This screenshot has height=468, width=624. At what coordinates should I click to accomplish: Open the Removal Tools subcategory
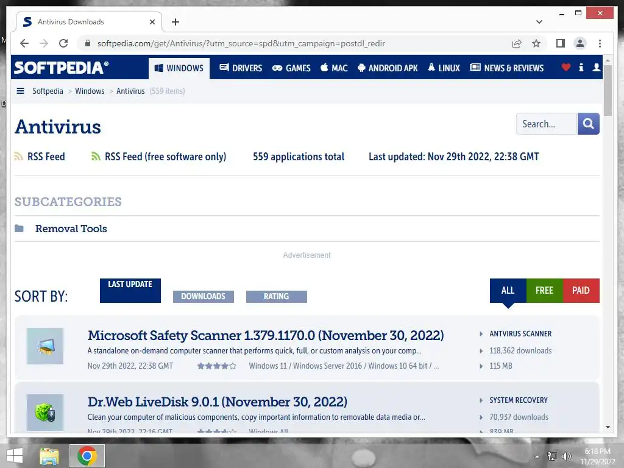(x=71, y=229)
